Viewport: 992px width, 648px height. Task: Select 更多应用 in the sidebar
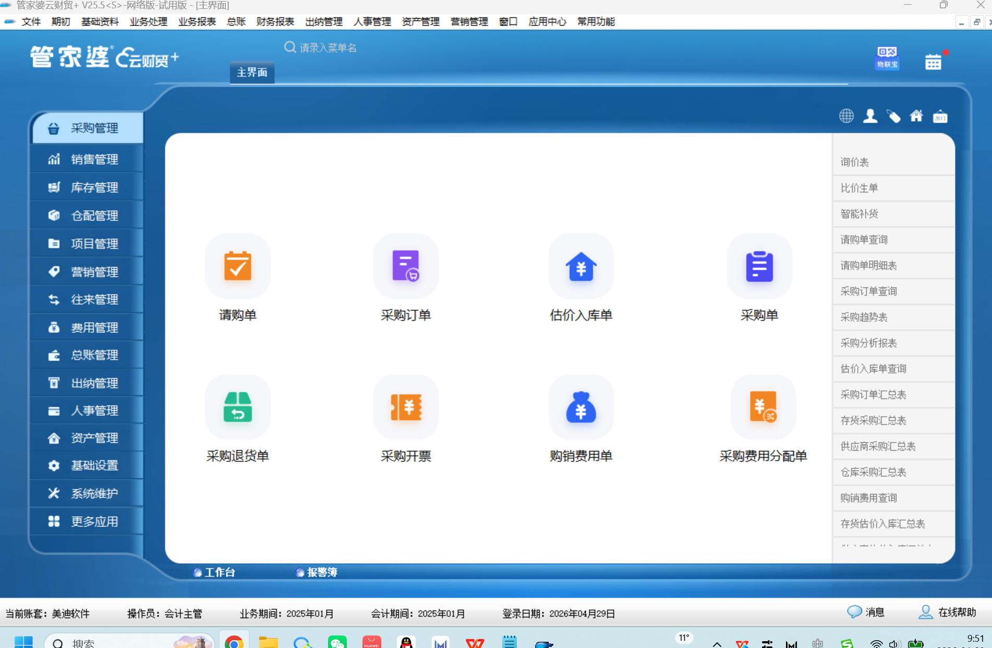click(x=87, y=521)
